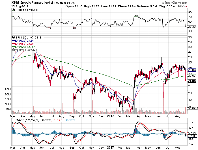This screenshot has height=150, width=198.
Task: Click the Dec label under MACD panel
Action: [101, 147]
